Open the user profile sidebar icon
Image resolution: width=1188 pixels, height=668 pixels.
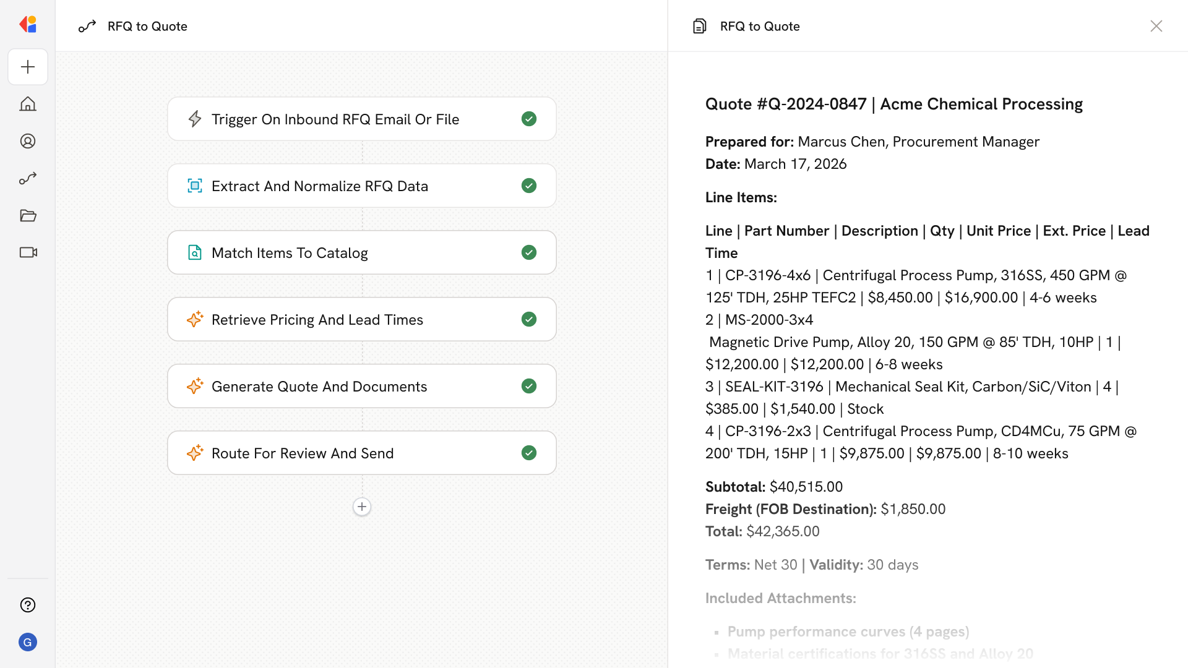click(28, 141)
